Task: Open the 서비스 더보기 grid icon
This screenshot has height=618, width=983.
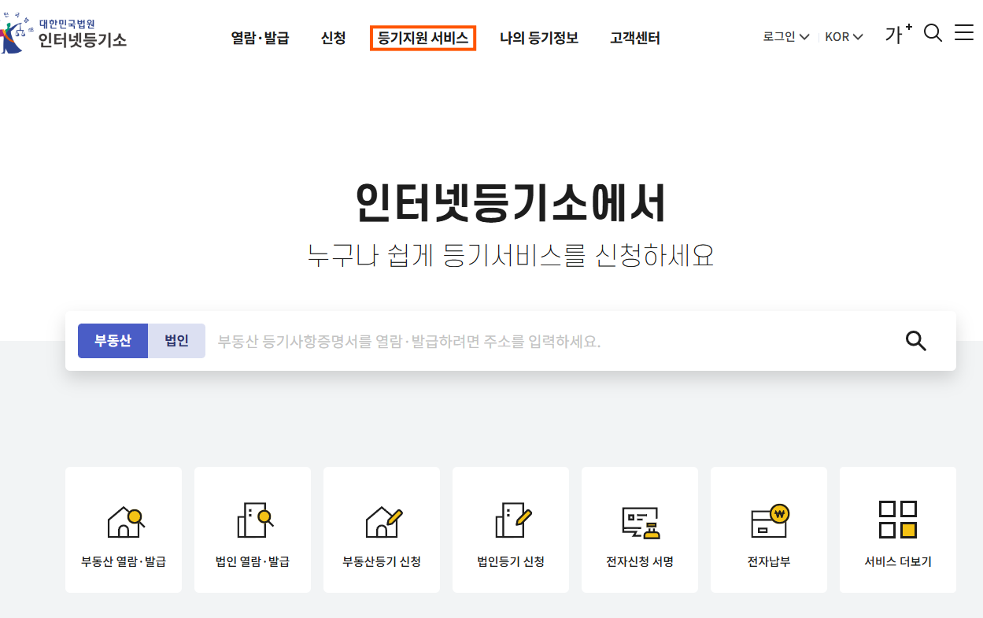Action: tap(898, 520)
